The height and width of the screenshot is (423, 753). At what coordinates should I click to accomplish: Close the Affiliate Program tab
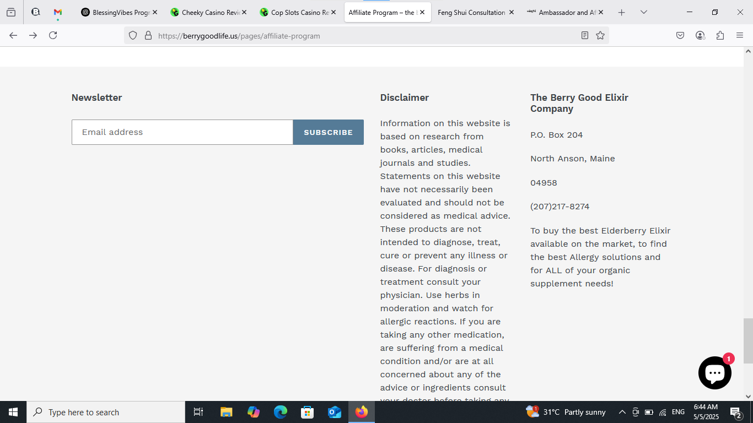click(x=422, y=12)
